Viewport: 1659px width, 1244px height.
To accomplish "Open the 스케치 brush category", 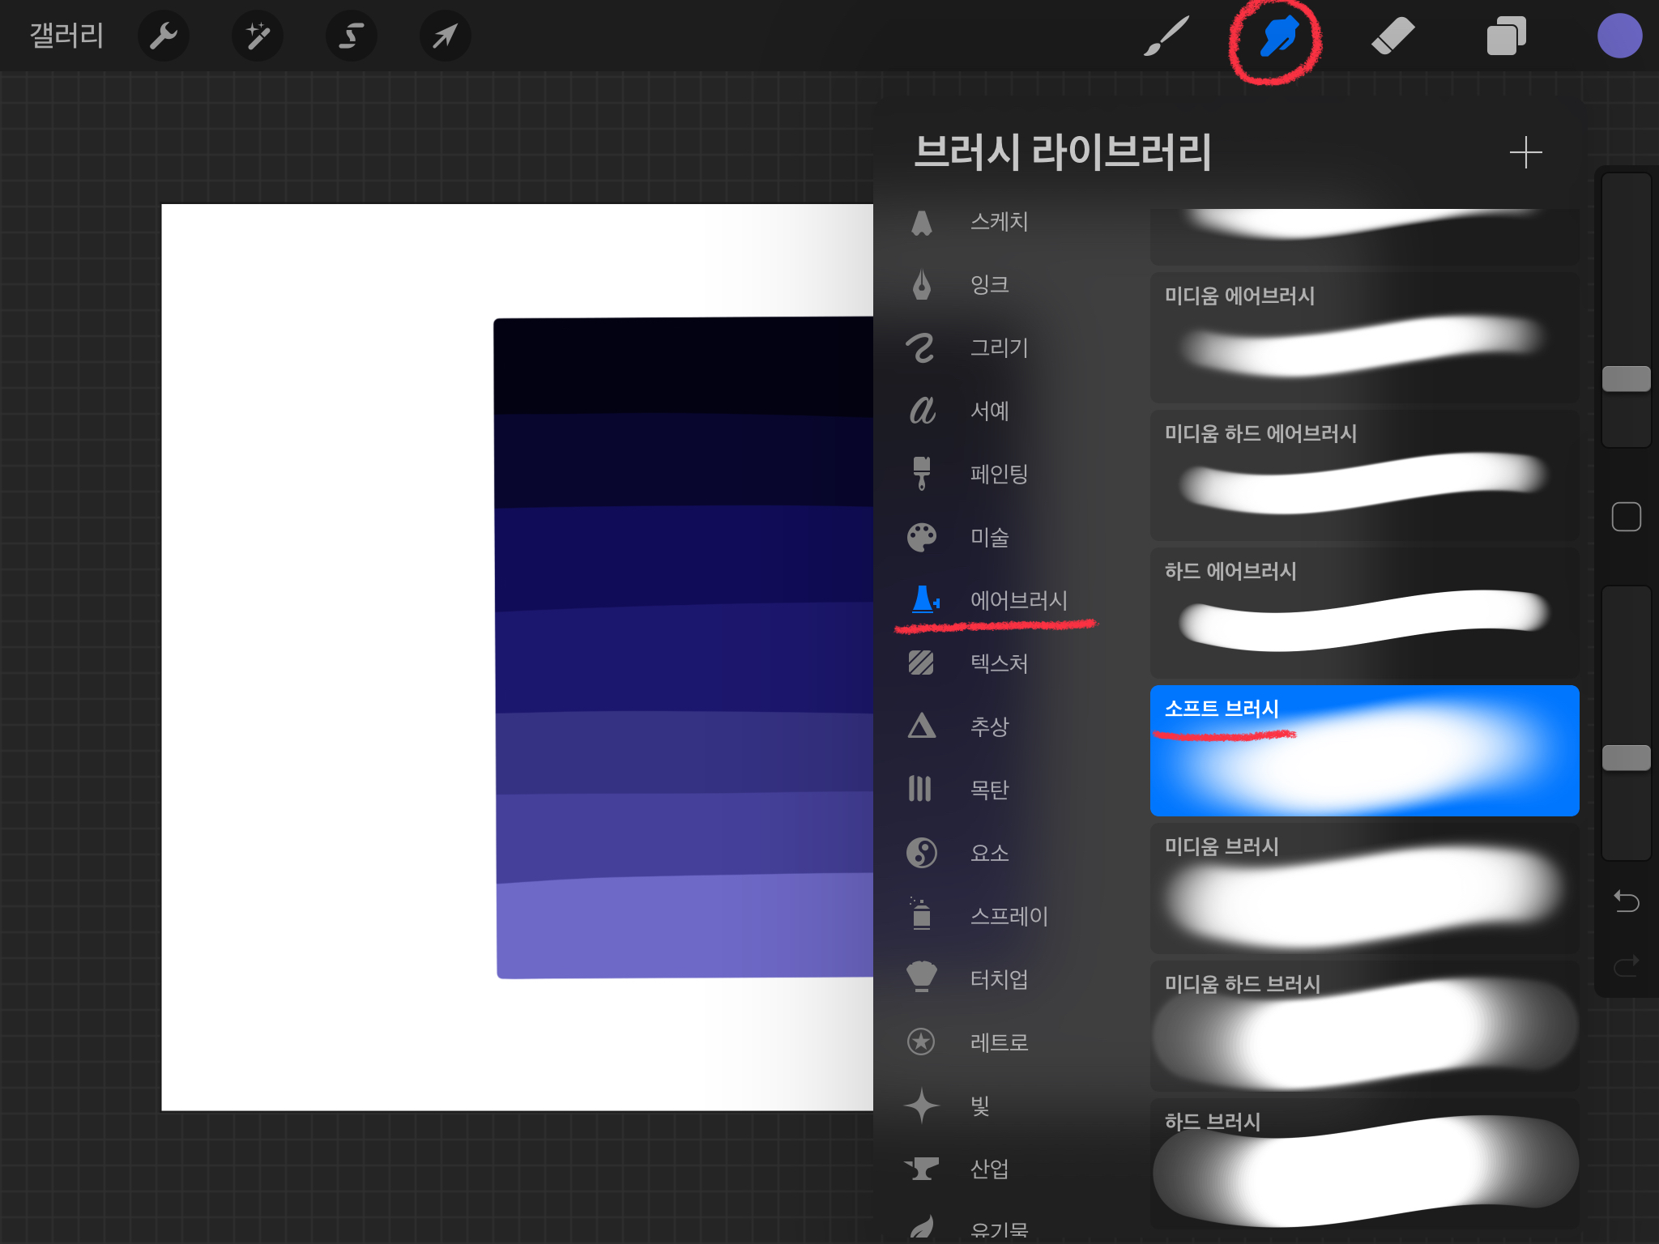I will click(x=998, y=221).
